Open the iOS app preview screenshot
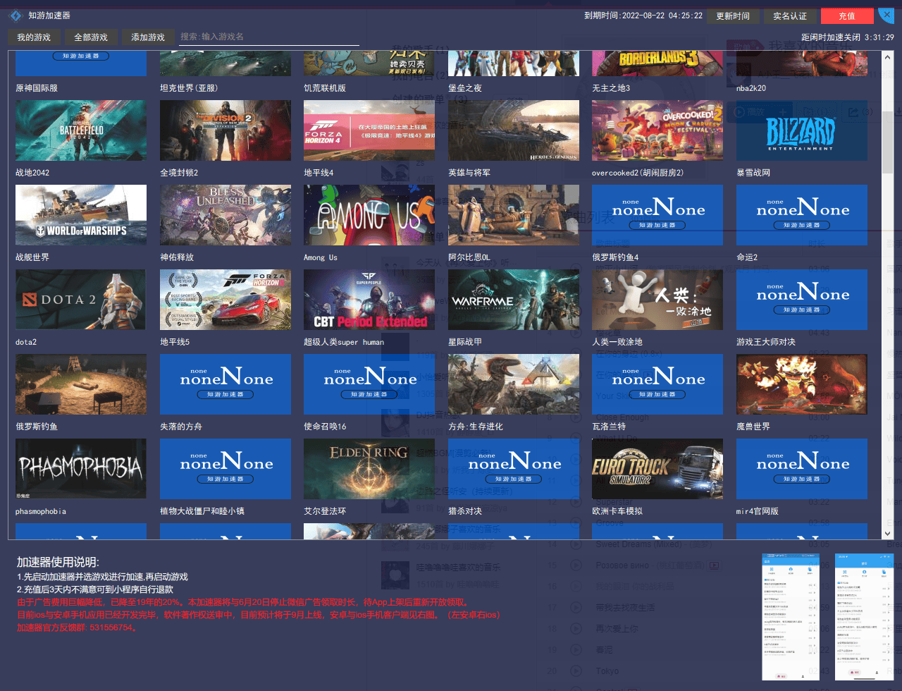Image resolution: width=902 pixels, height=691 pixels. 864,618
